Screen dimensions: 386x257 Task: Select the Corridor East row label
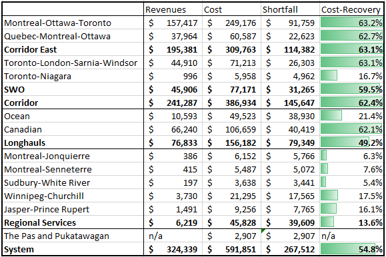(x=30, y=49)
